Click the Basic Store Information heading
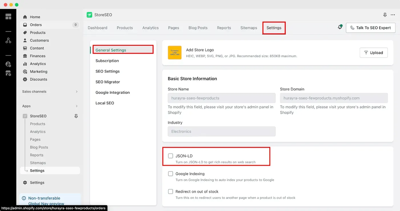 pos(192,79)
